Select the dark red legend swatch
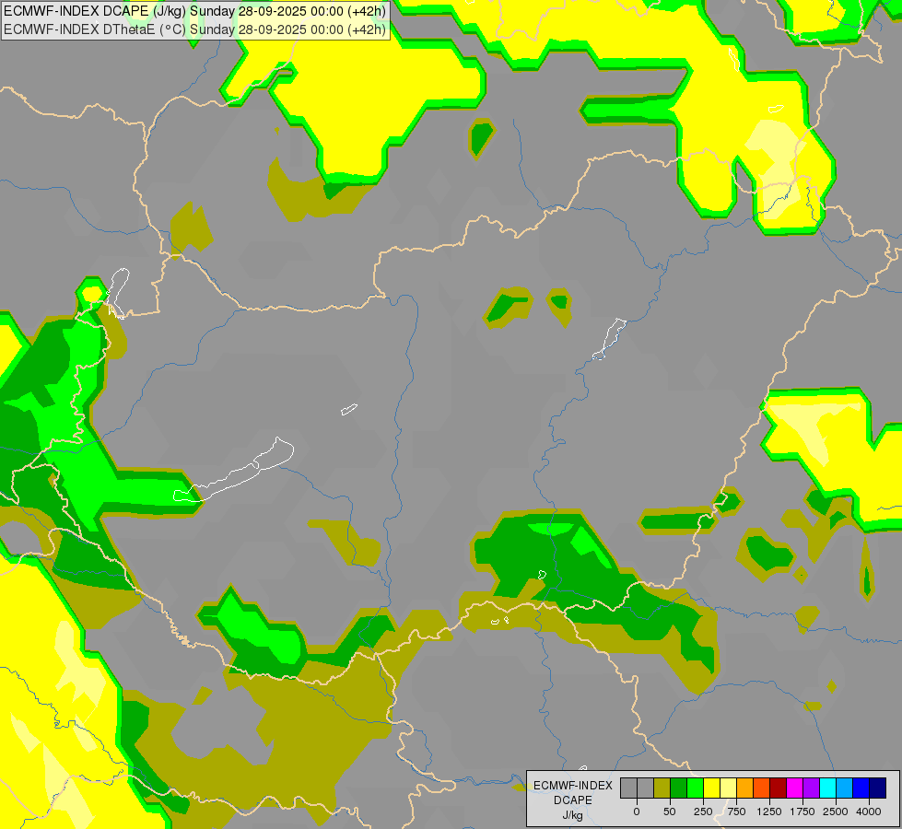 tap(779, 788)
